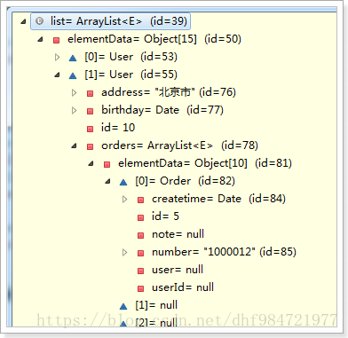Collapse the list ArrayList root node

23,21
